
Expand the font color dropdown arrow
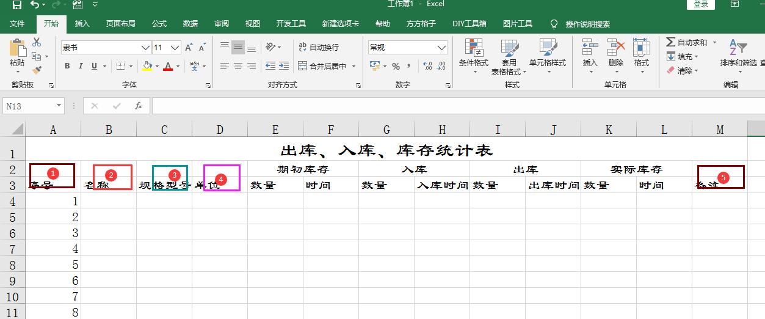[x=178, y=66]
